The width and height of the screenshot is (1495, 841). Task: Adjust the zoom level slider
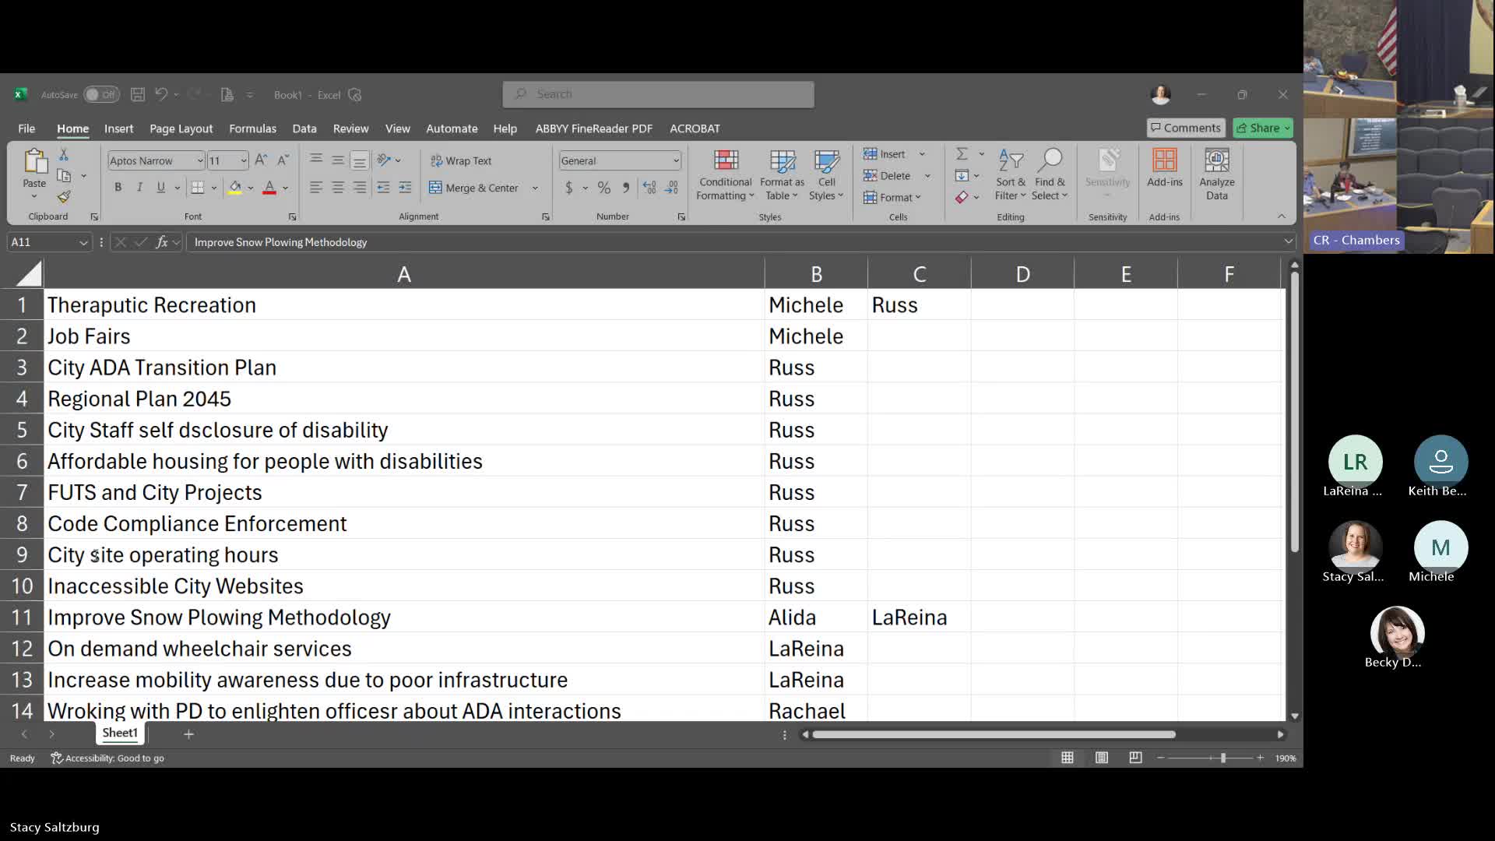(x=1222, y=758)
